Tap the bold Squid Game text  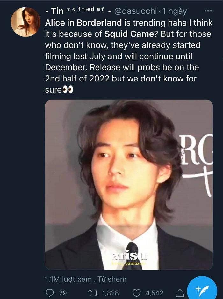pos(129,34)
